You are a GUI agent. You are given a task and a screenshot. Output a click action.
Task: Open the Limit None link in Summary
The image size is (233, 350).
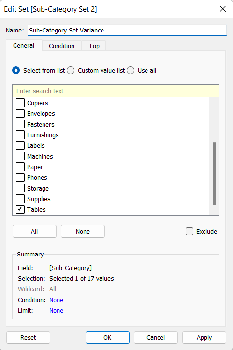click(56, 310)
